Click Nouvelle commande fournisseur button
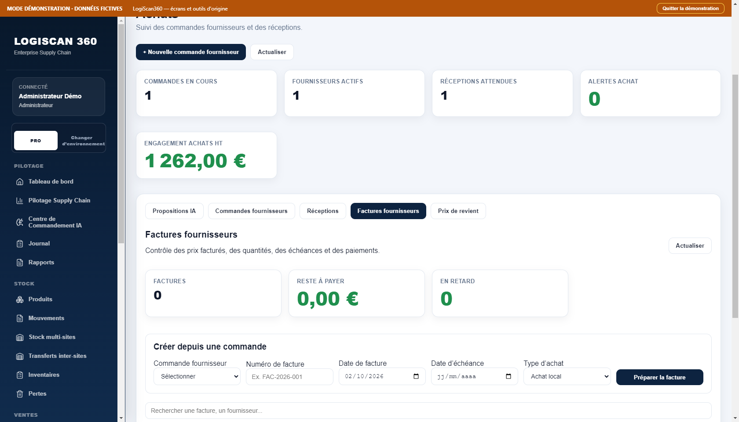Image resolution: width=739 pixels, height=422 pixels. pyautogui.click(x=191, y=52)
